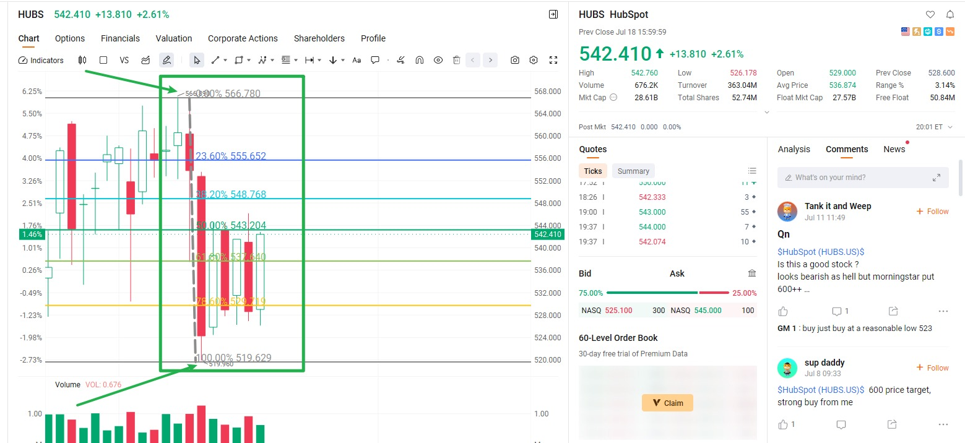Click the blue dollar sign badge

pos(939,32)
